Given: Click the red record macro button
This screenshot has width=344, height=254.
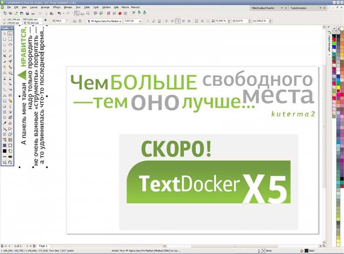Looking at the screenshot, I should tap(120, 14).
